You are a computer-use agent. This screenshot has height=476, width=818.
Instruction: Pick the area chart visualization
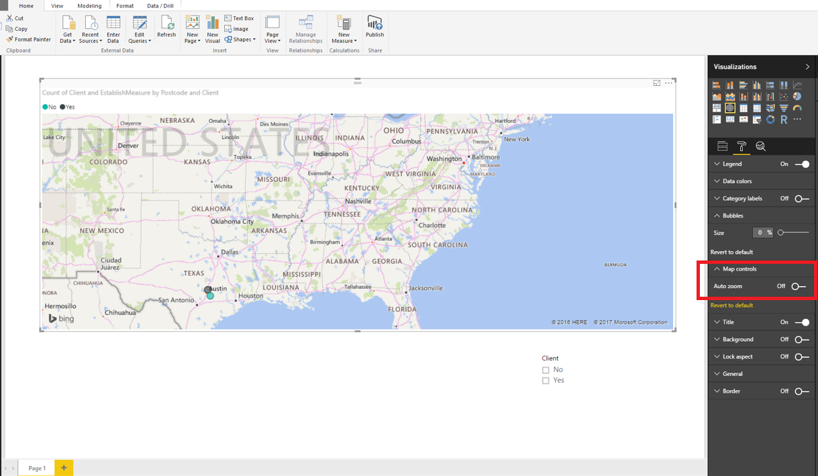tap(717, 96)
